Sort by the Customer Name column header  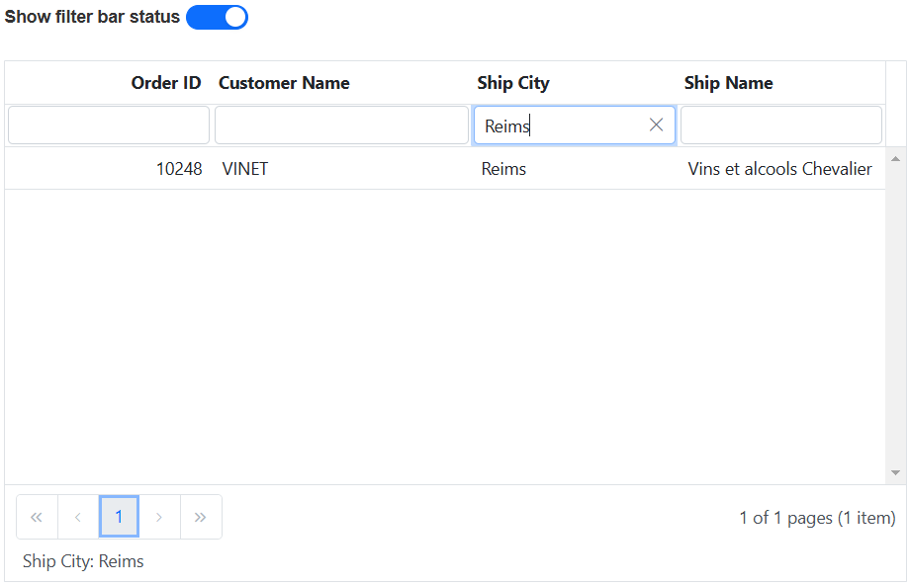pos(284,83)
